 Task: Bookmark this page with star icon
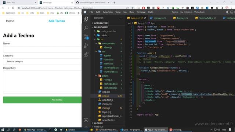point(133,8)
